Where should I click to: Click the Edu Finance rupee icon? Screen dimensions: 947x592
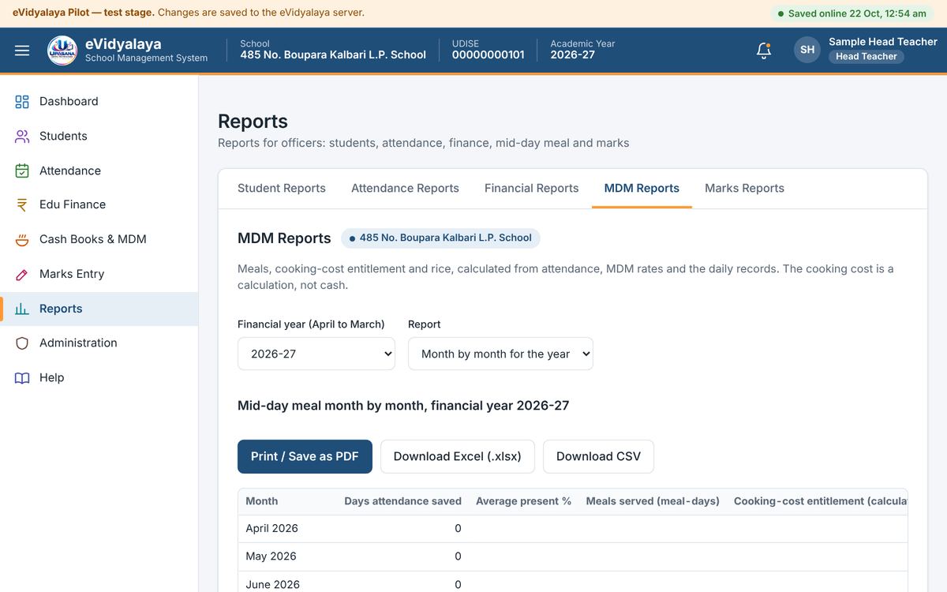click(22, 204)
